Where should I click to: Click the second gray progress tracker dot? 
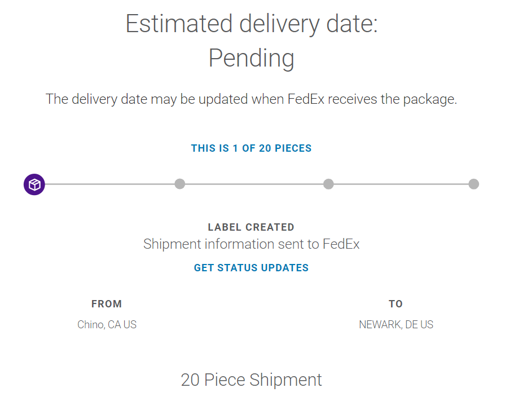pyautogui.click(x=180, y=184)
